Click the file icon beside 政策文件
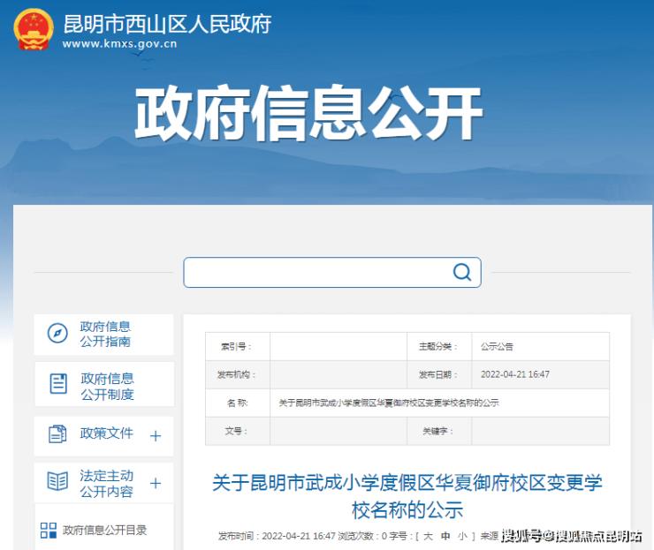654x550 pixels. pos(57,433)
